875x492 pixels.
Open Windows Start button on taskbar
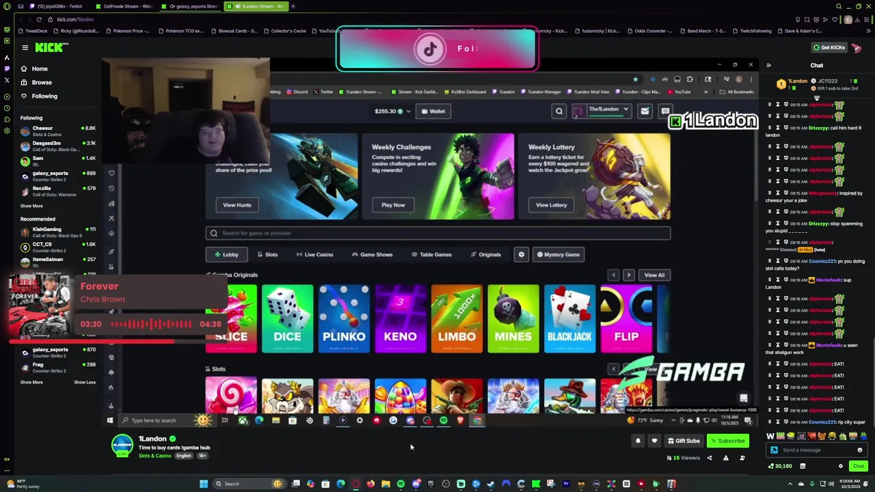(x=203, y=484)
